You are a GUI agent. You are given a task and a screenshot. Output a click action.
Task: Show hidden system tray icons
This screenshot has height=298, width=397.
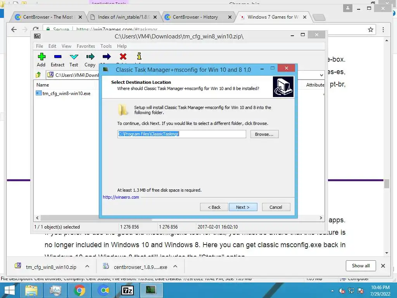click(332, 291)
